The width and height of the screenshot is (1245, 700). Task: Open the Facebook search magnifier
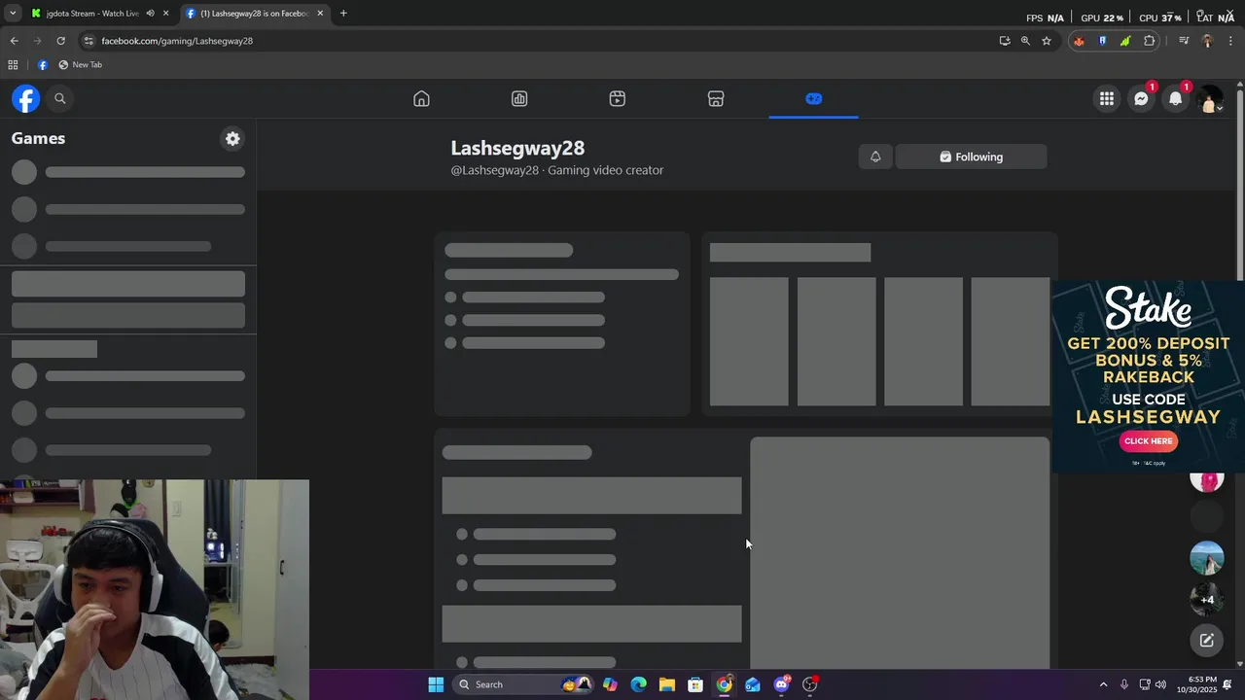click(59, 98)
